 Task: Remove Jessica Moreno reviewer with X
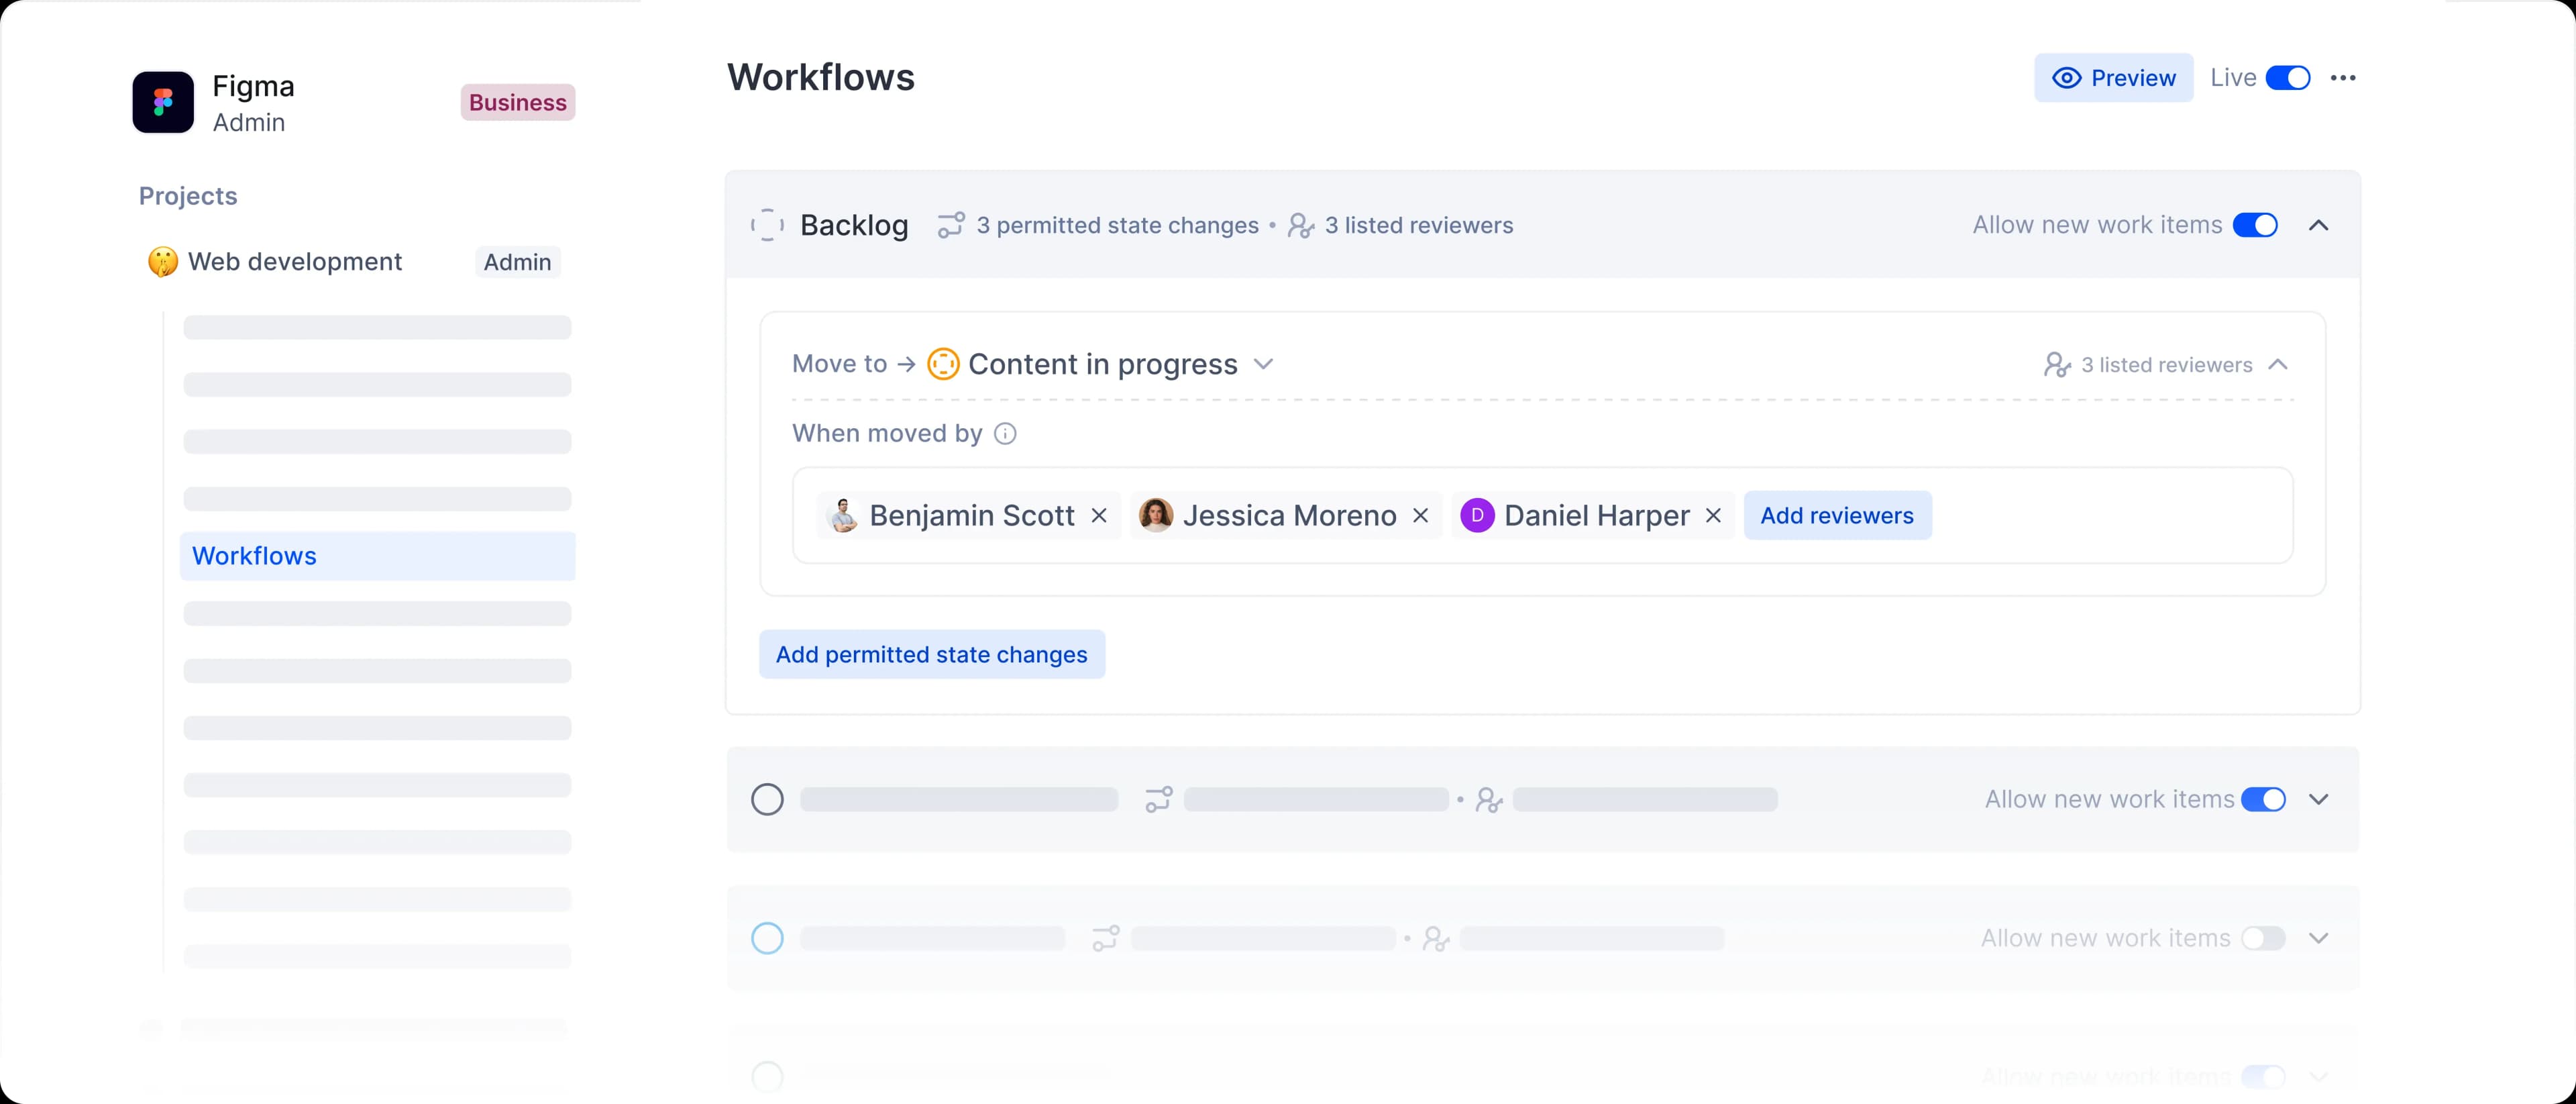tap(1420, 515)
